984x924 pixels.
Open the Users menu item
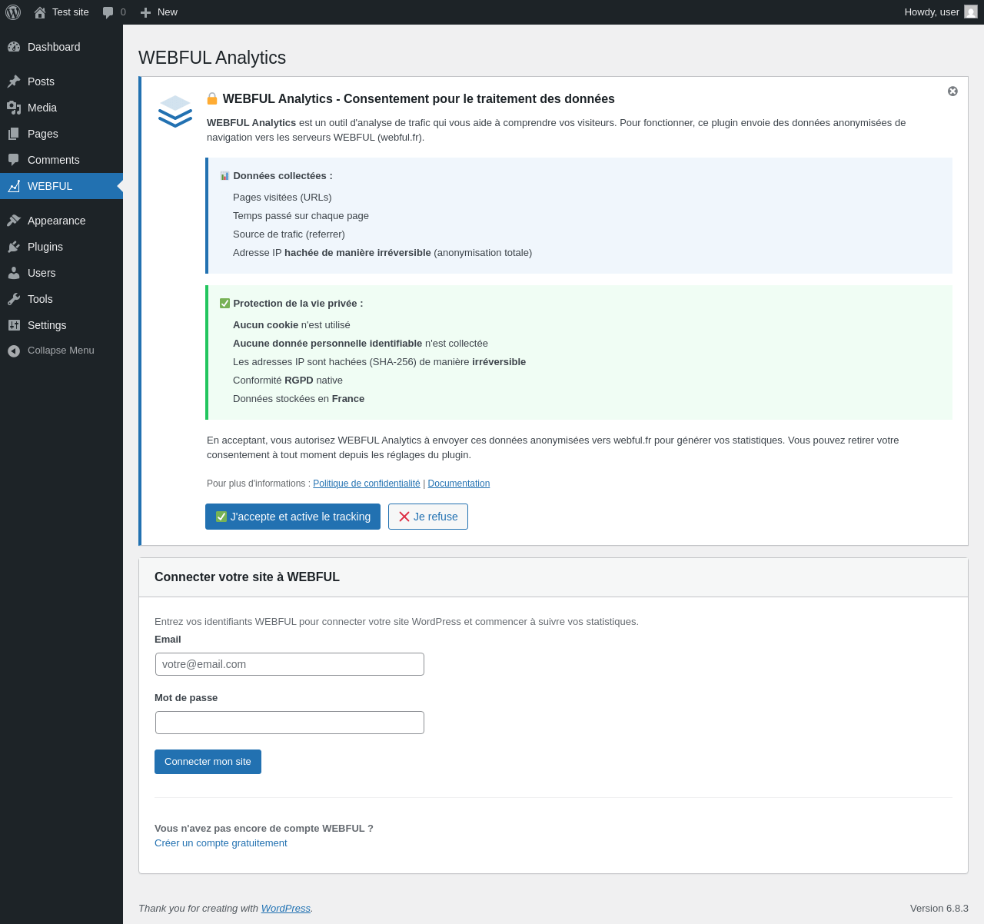[61, 273]
